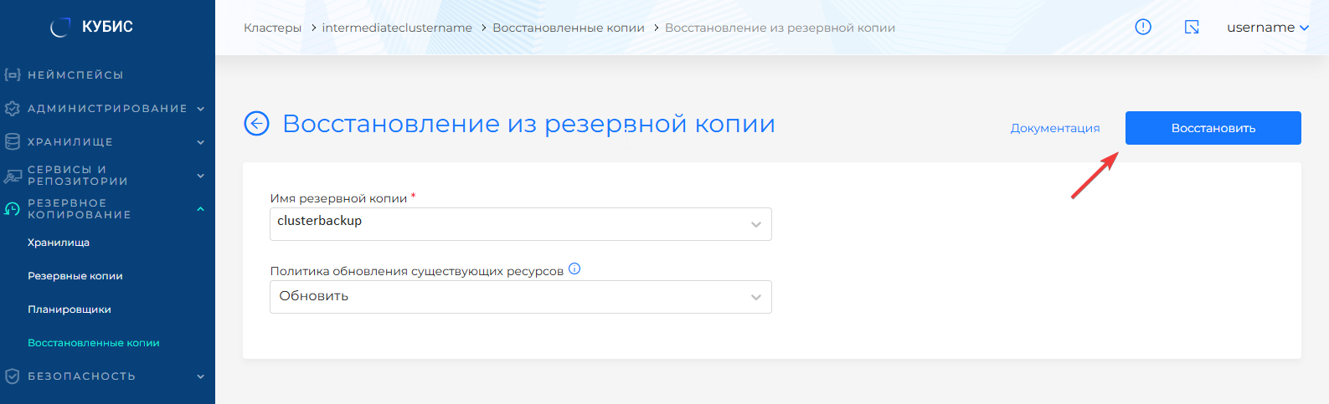This screenshot has height=404, width=1329.
Task: Open the Документация link
Action: tap(1054, 128)
